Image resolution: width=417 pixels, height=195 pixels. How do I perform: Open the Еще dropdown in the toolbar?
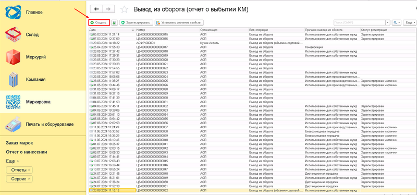pos(410,22)
